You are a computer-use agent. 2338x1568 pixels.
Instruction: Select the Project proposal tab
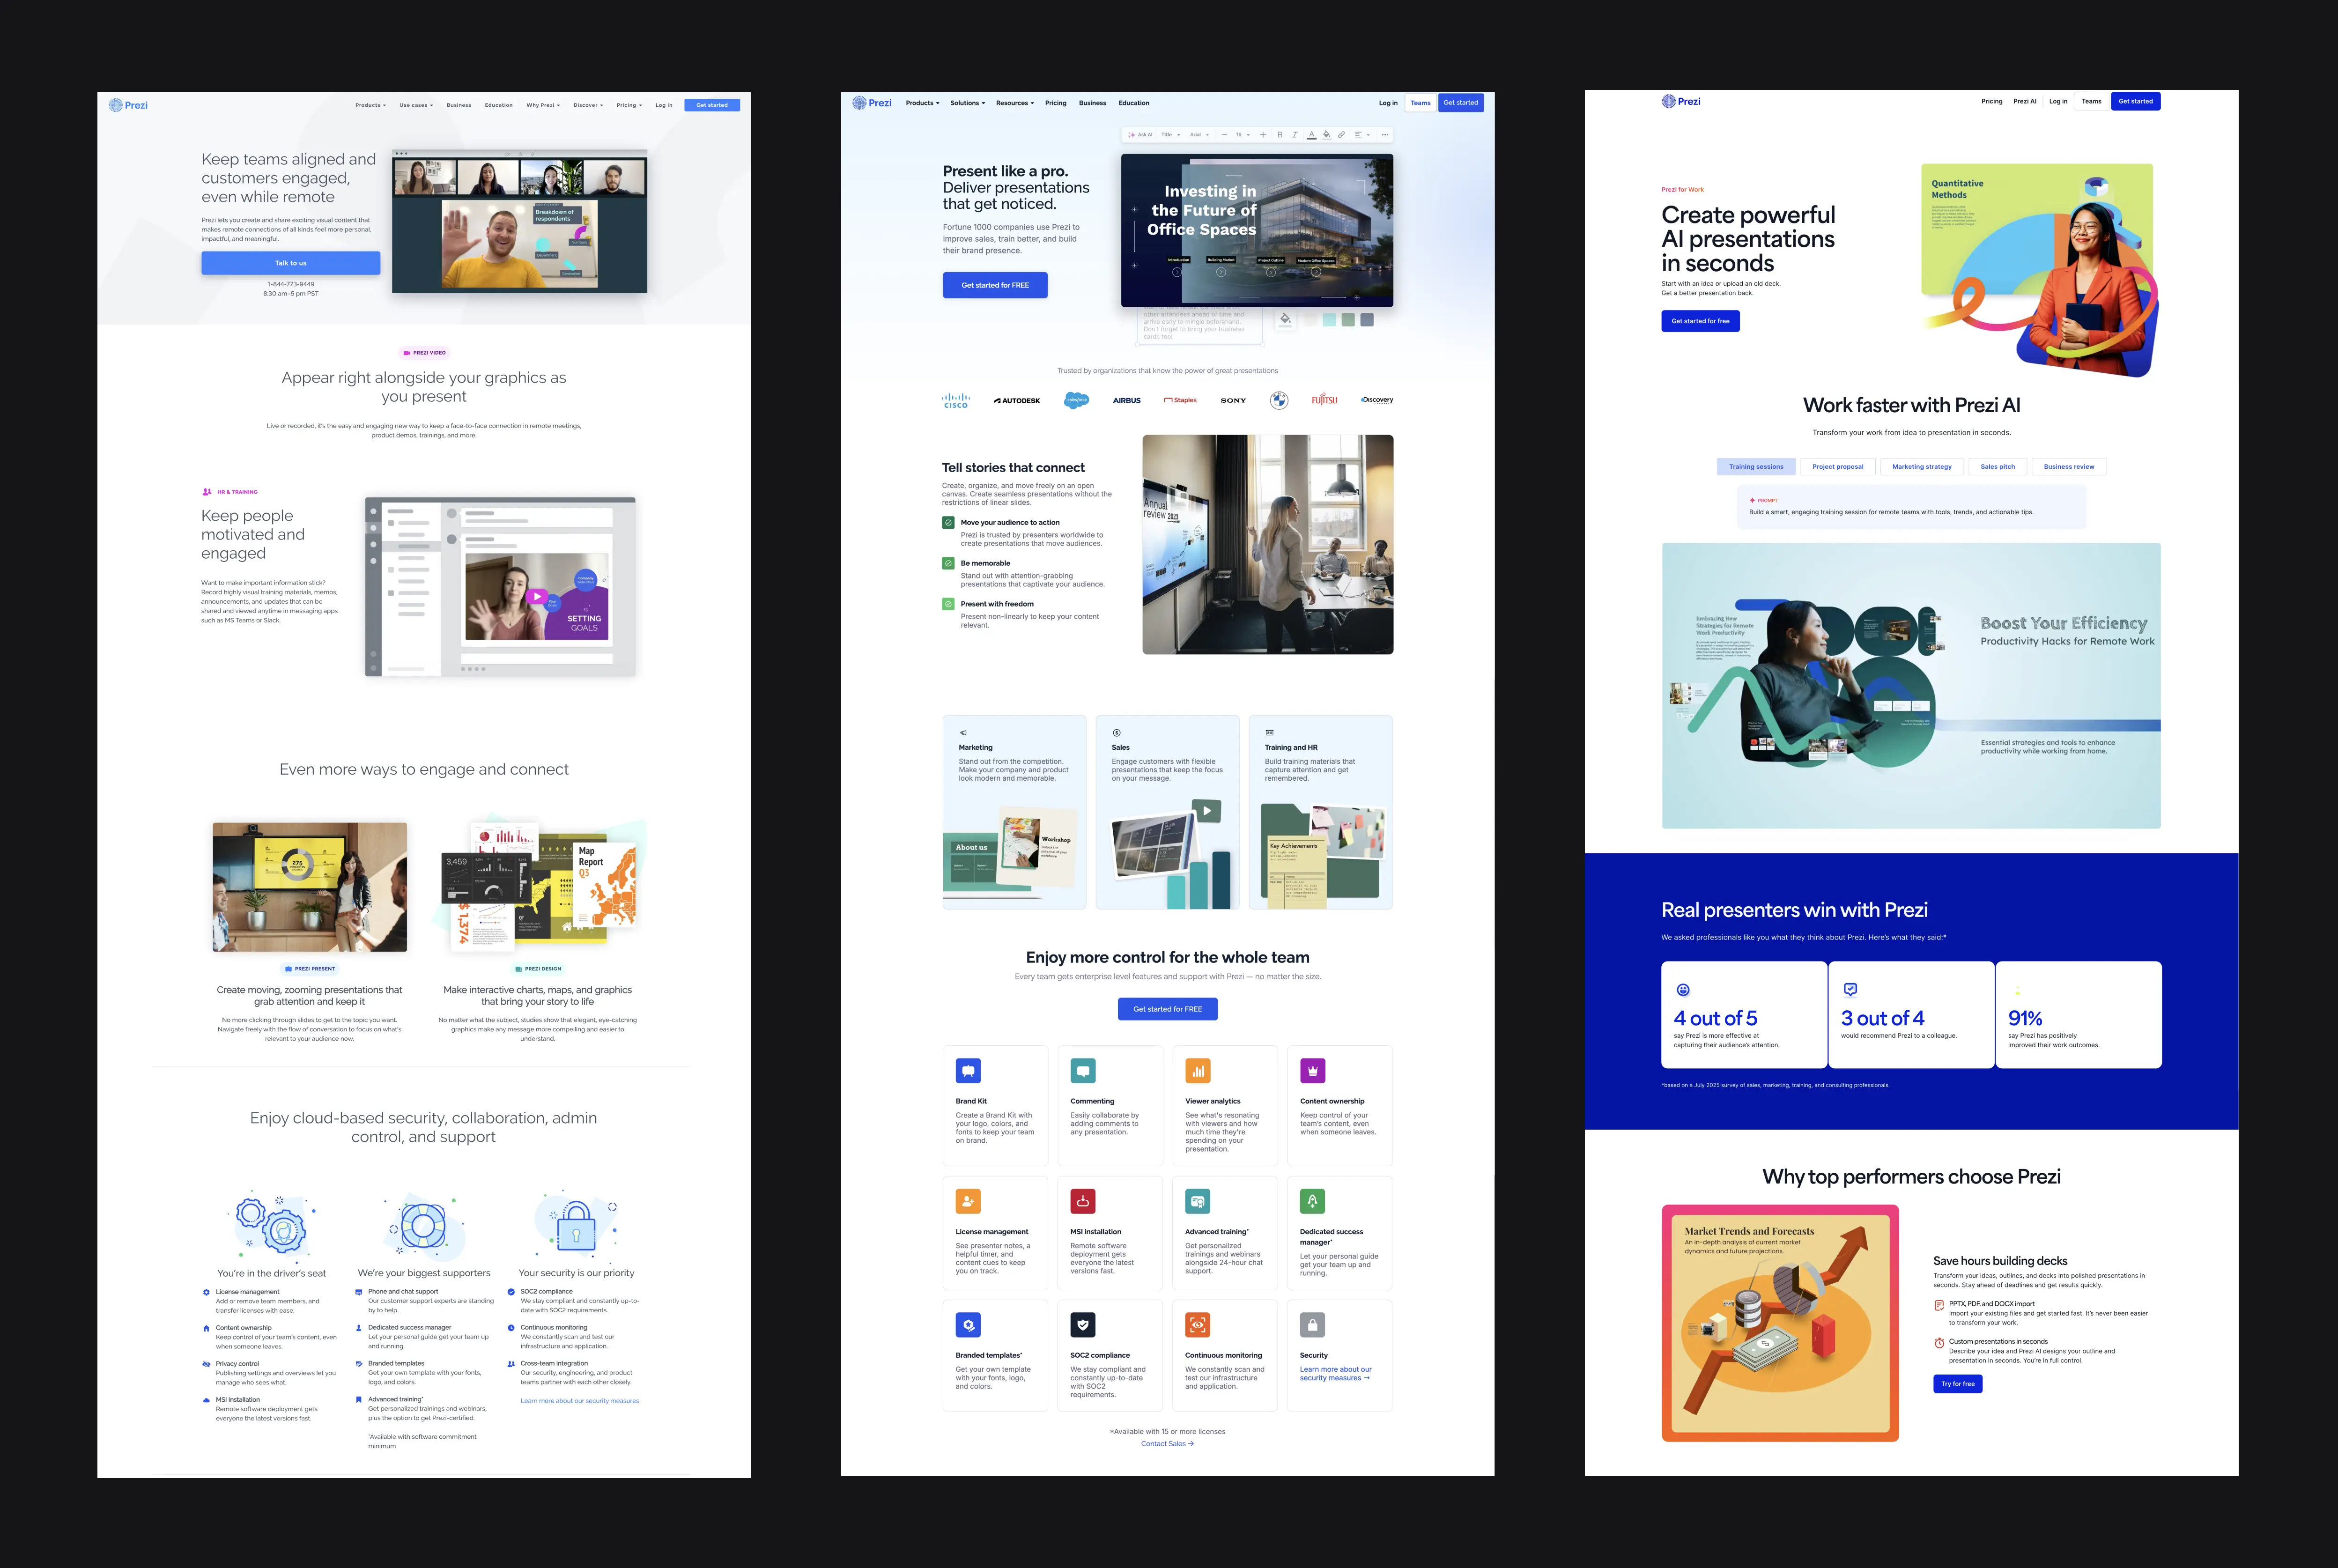pyautogui.click(x=1838, y=467)
